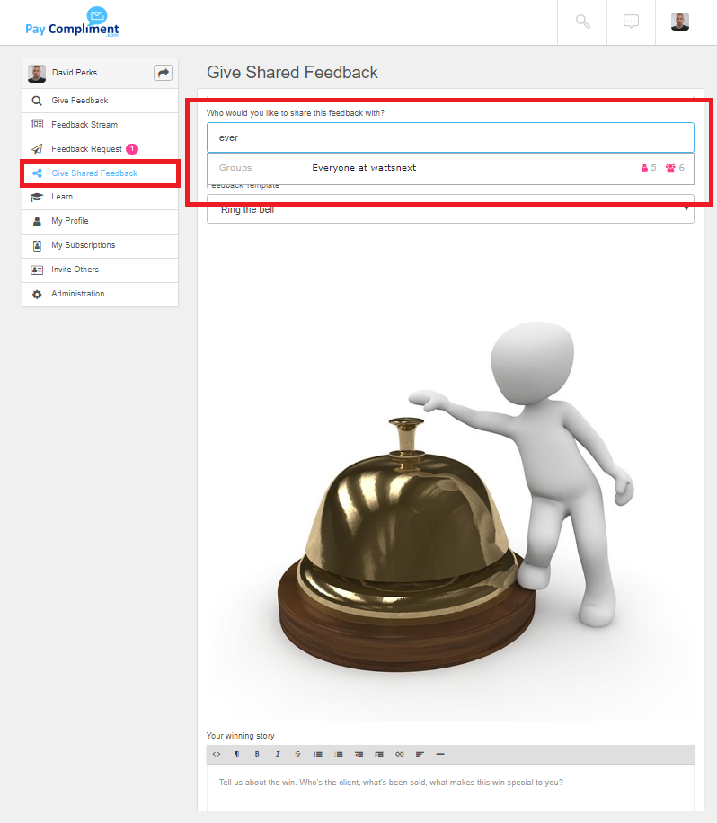Click the Give Shared Feedback share icon
The width and height of the screenshot is (717, 823).
pyautogui.click(x=37, y=173)
